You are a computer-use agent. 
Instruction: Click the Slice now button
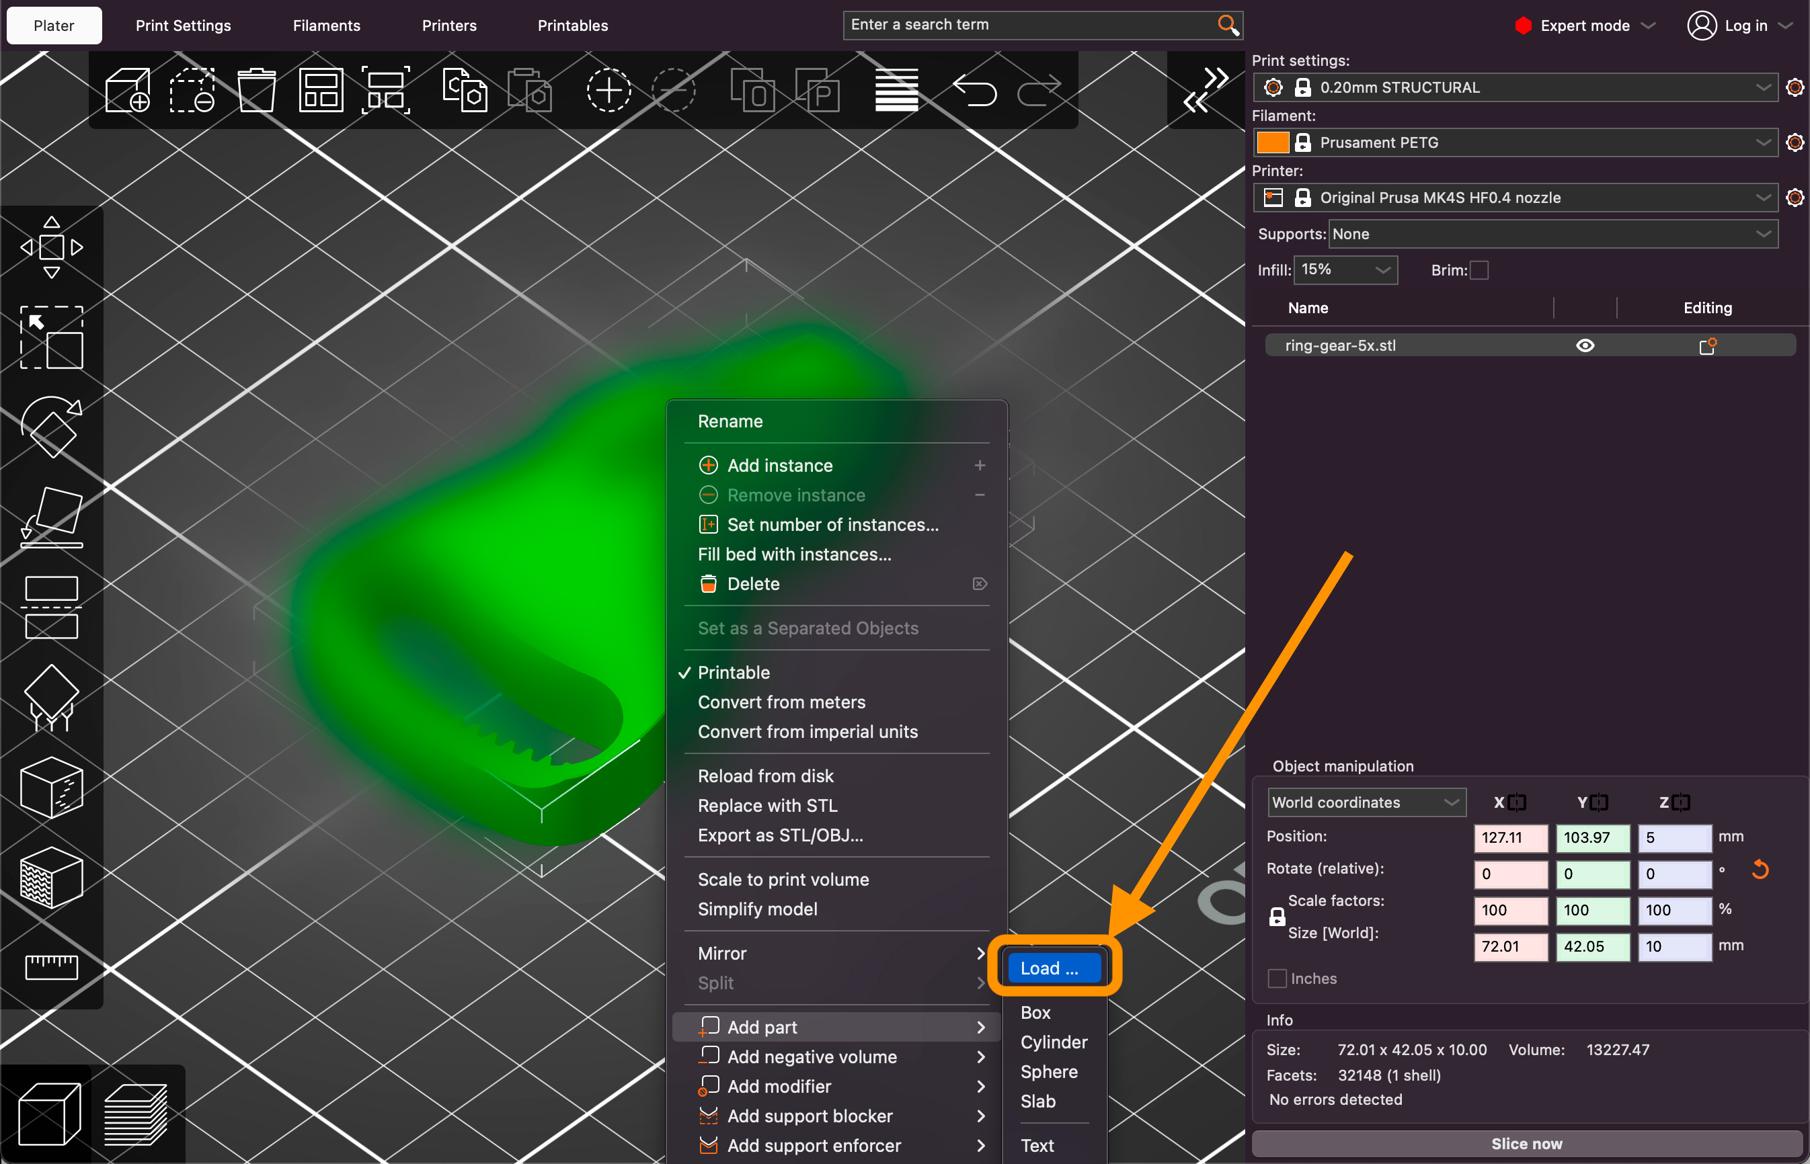1526,1144
